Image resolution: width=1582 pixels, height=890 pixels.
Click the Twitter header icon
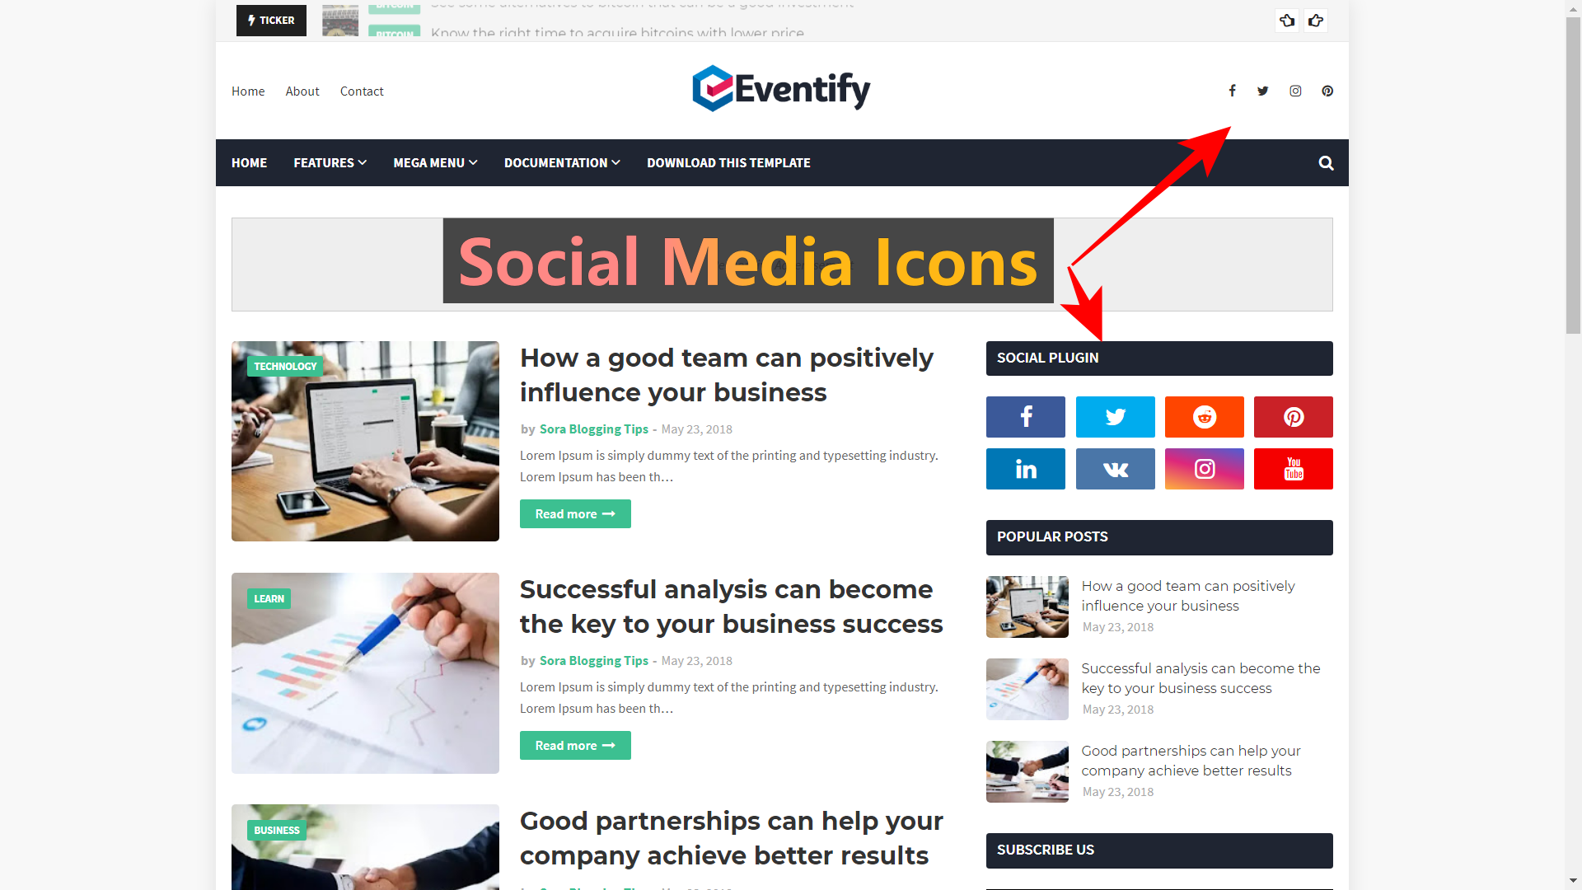tap(1264, 90)
